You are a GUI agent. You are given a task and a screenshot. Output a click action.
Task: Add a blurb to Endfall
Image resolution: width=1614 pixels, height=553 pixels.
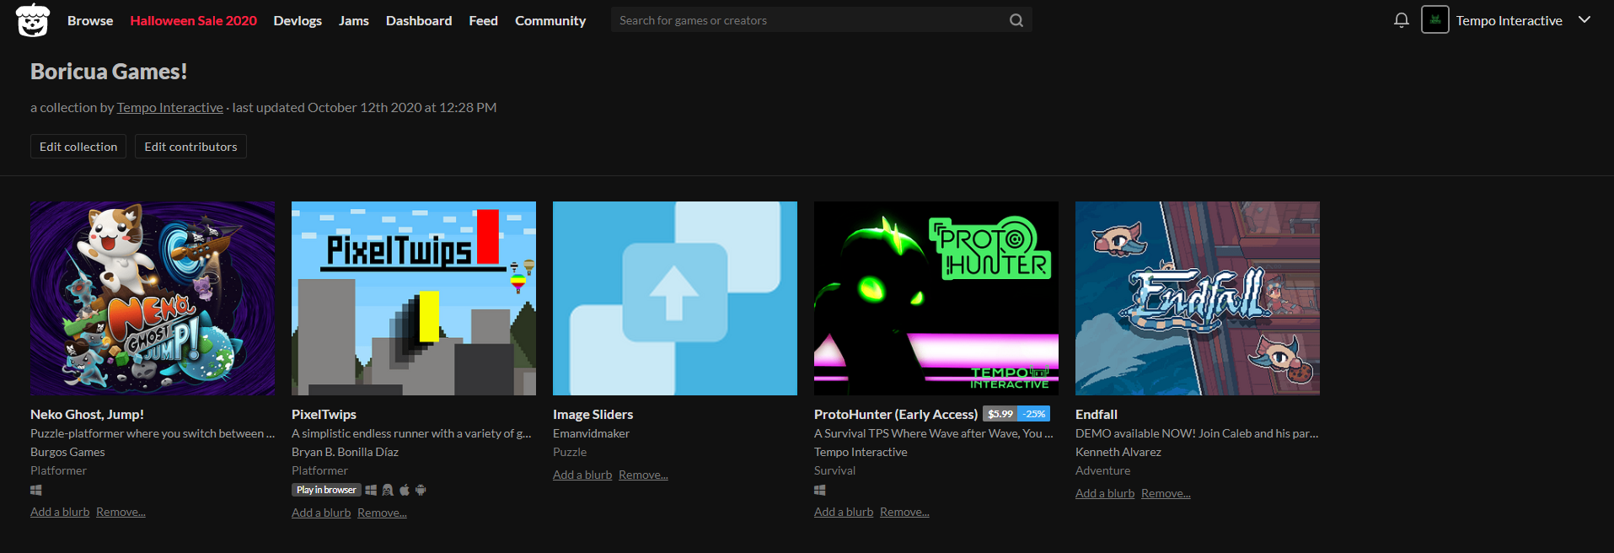1105,493
